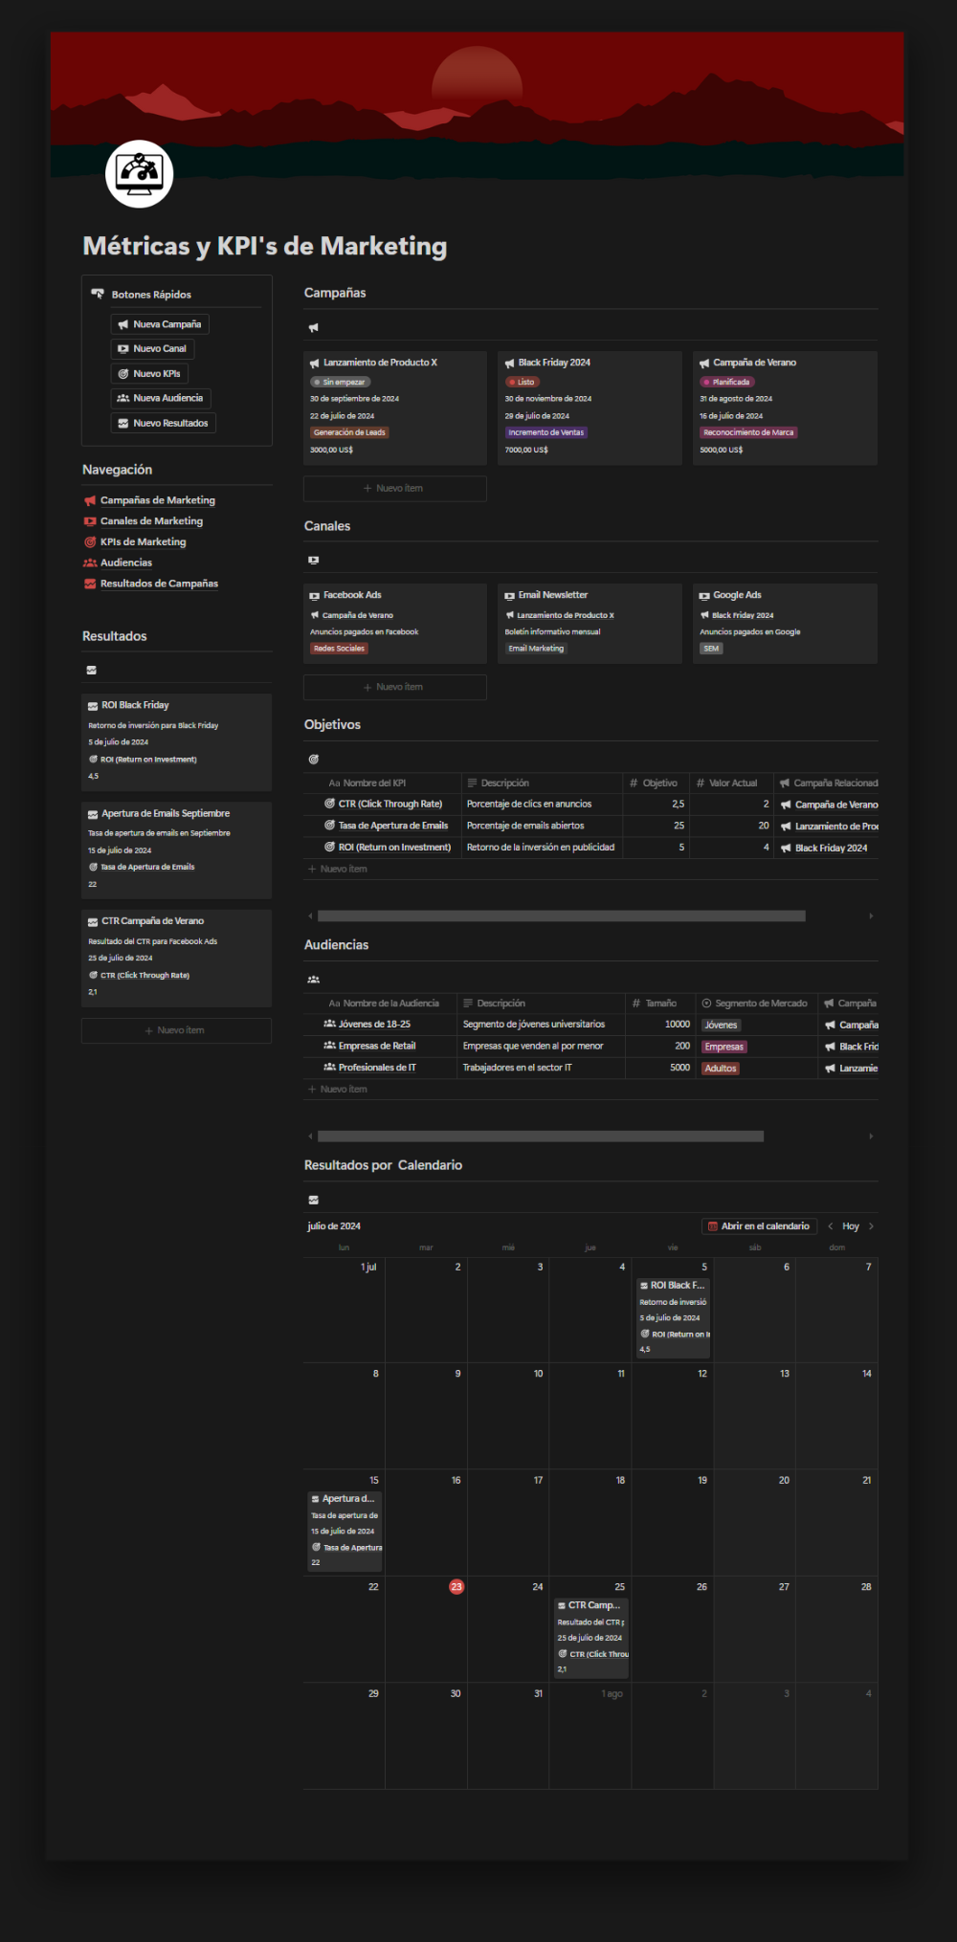Click the target view icon under Objetivos

point(313,760)
